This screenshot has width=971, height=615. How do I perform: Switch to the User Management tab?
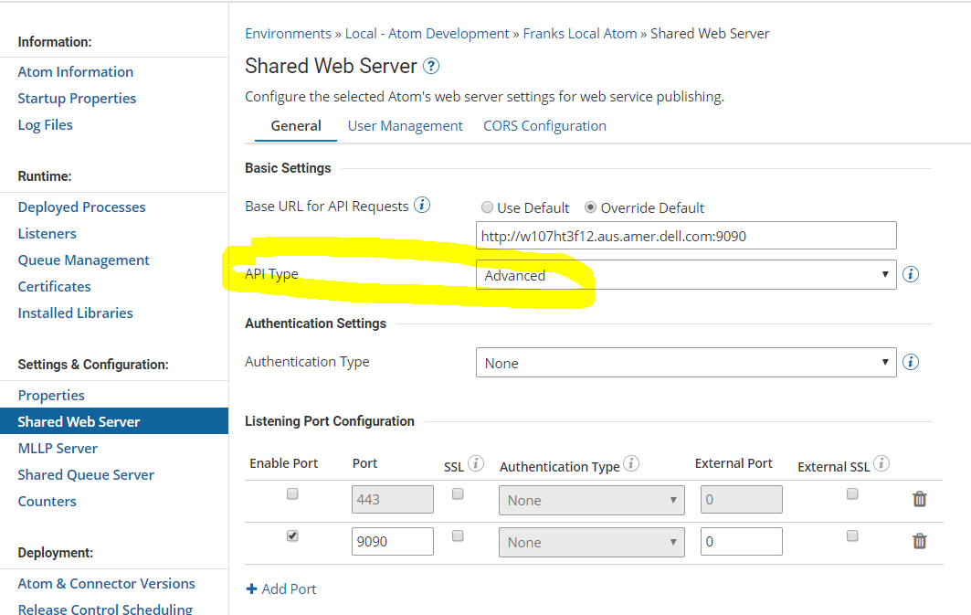405,125
